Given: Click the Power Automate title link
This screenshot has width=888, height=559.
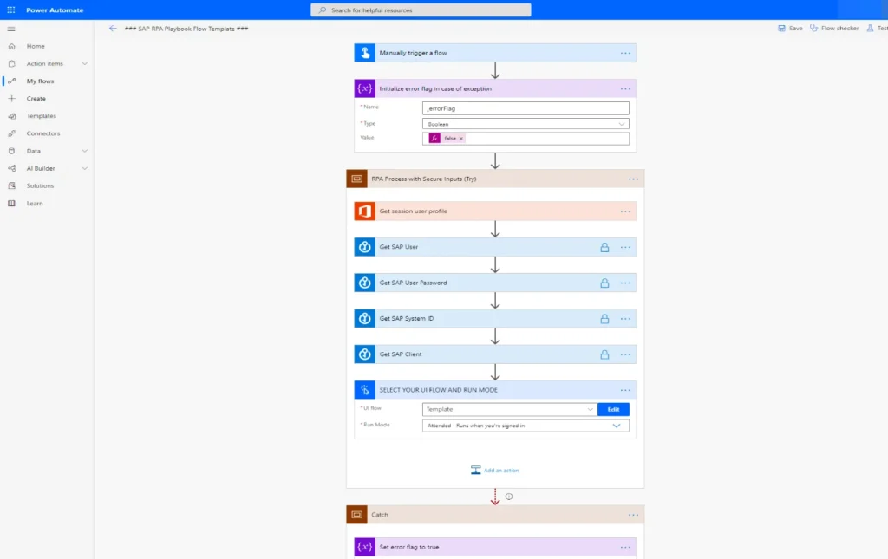Looking at the screenshot, I should click(55, 10).
